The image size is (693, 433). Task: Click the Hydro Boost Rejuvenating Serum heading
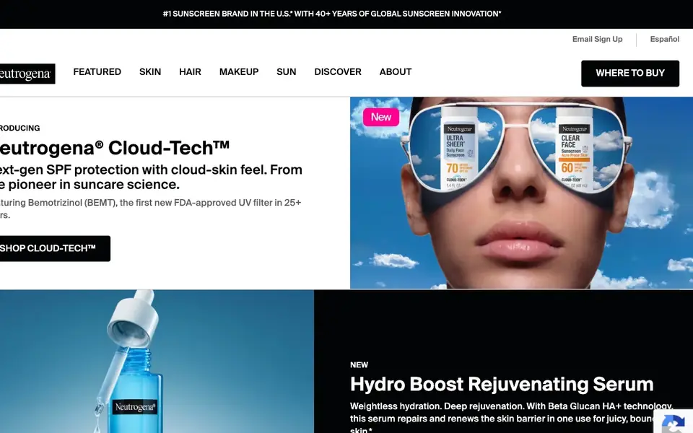(502, 384)
